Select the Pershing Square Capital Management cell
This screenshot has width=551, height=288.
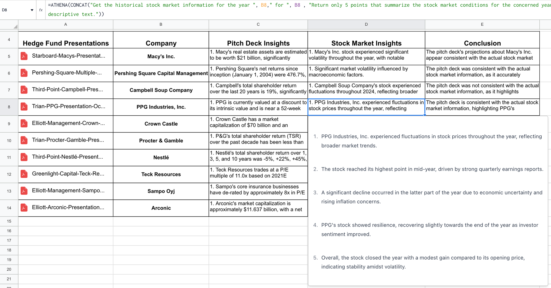(x=161, y=73)
